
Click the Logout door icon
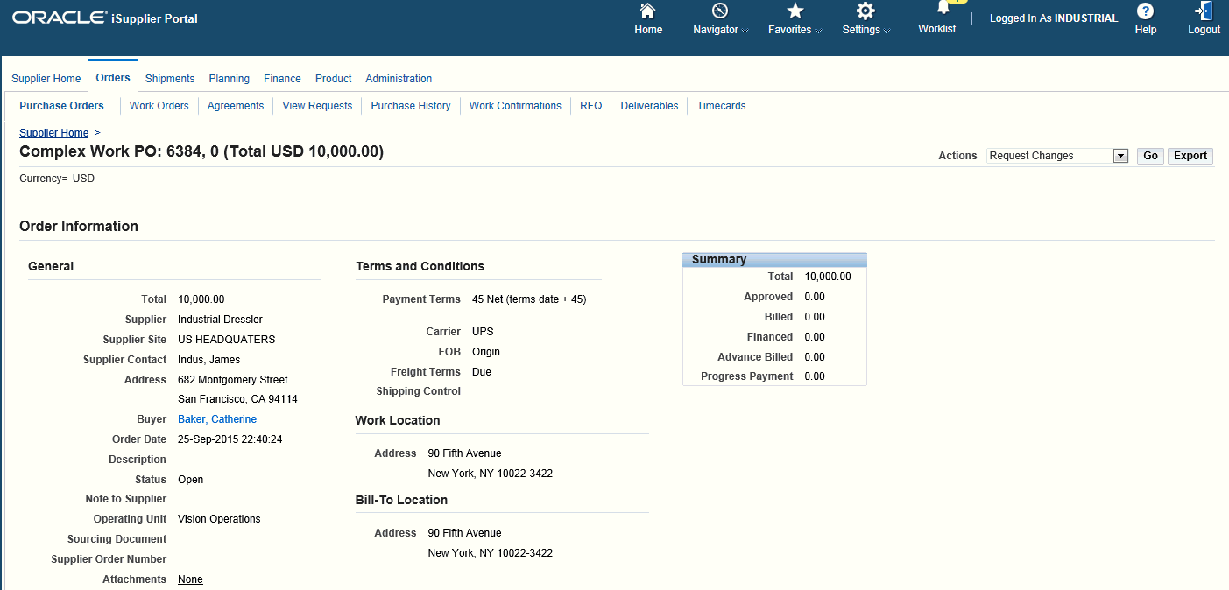1204,11
